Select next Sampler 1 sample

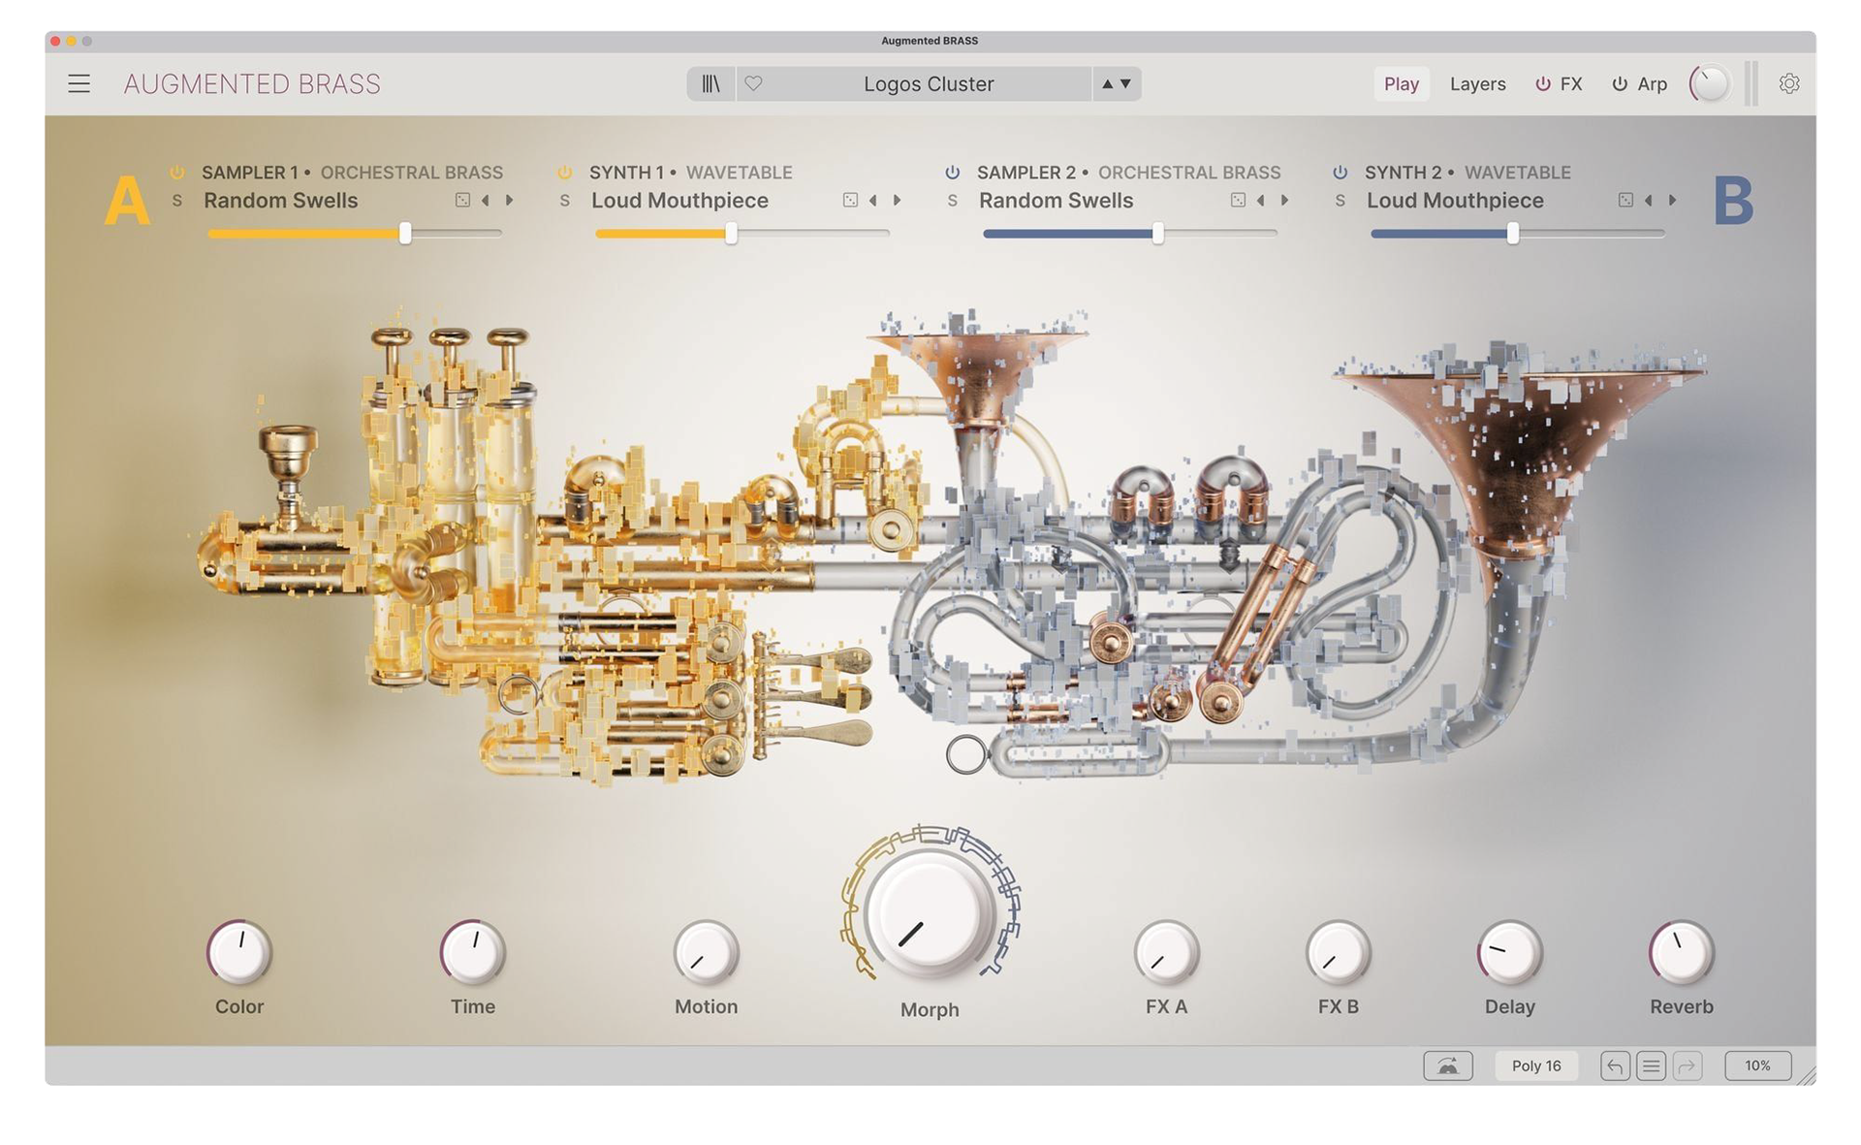pos(510,200)
